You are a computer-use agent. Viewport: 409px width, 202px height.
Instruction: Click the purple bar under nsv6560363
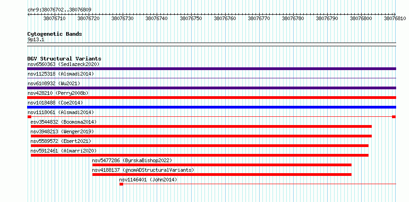coord(211,69)
